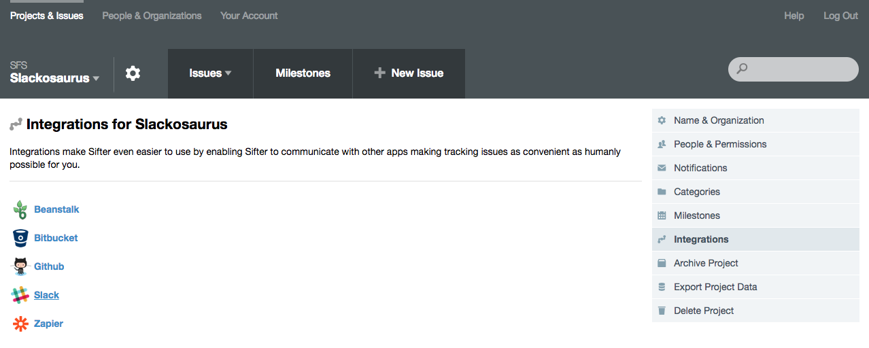Open Milestones in settings sidebar
This screenshot has width=869, height=348.
pyautogui.click(x=755, y=215)
